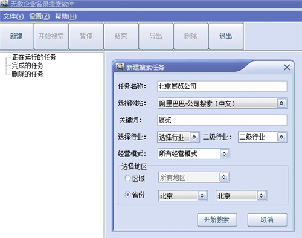Click the dialog's 开始搜索 button
302x238 pixels.
click(217, 220)
